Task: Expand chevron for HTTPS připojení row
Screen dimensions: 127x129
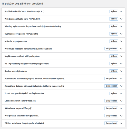Action: 121,116
